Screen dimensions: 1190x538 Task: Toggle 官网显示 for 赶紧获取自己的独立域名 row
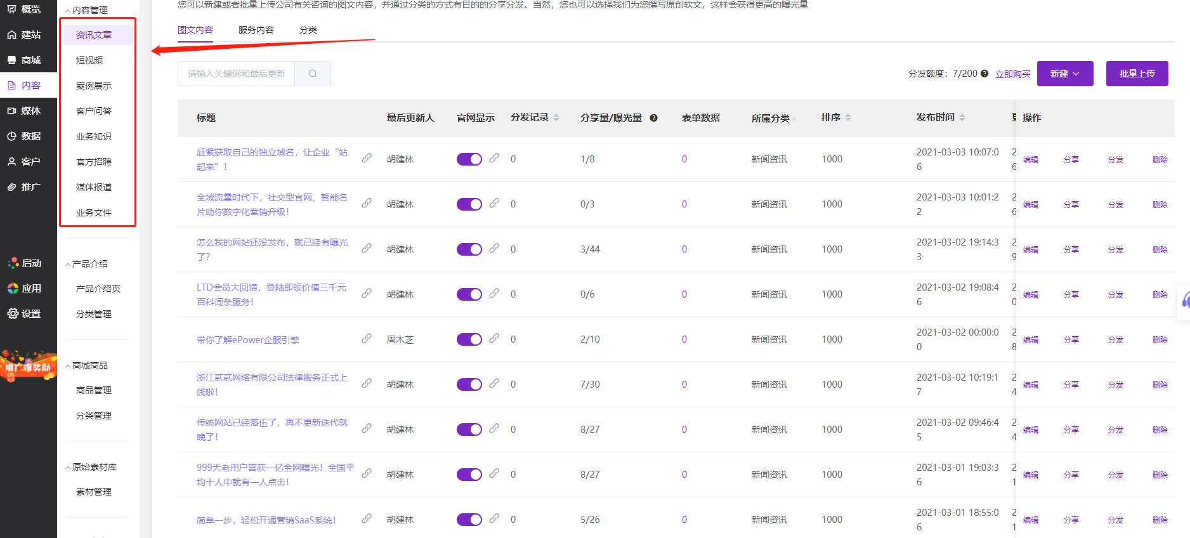[x=469, y=159]
